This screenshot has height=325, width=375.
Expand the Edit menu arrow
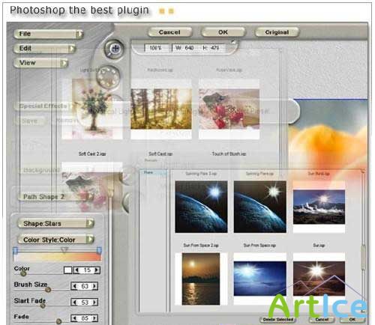72,49
